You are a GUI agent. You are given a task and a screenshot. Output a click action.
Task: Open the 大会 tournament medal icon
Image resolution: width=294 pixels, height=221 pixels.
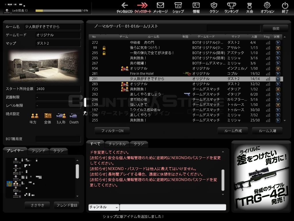click(x=249, y=7)
